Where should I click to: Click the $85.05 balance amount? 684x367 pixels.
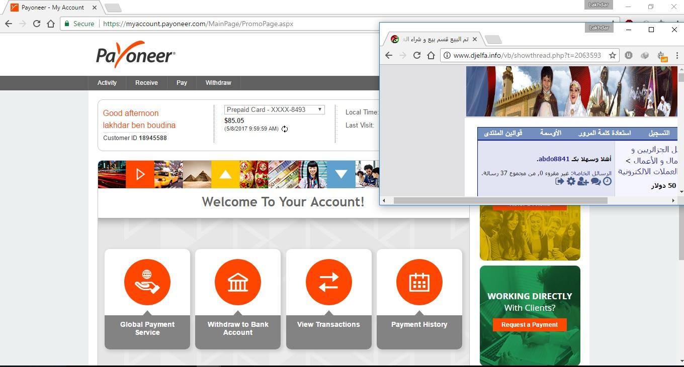click(234, 120)
